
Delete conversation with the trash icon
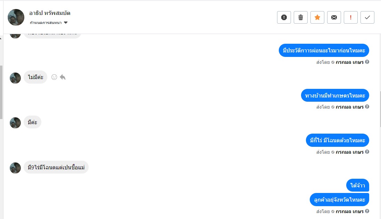coord(300,17)
